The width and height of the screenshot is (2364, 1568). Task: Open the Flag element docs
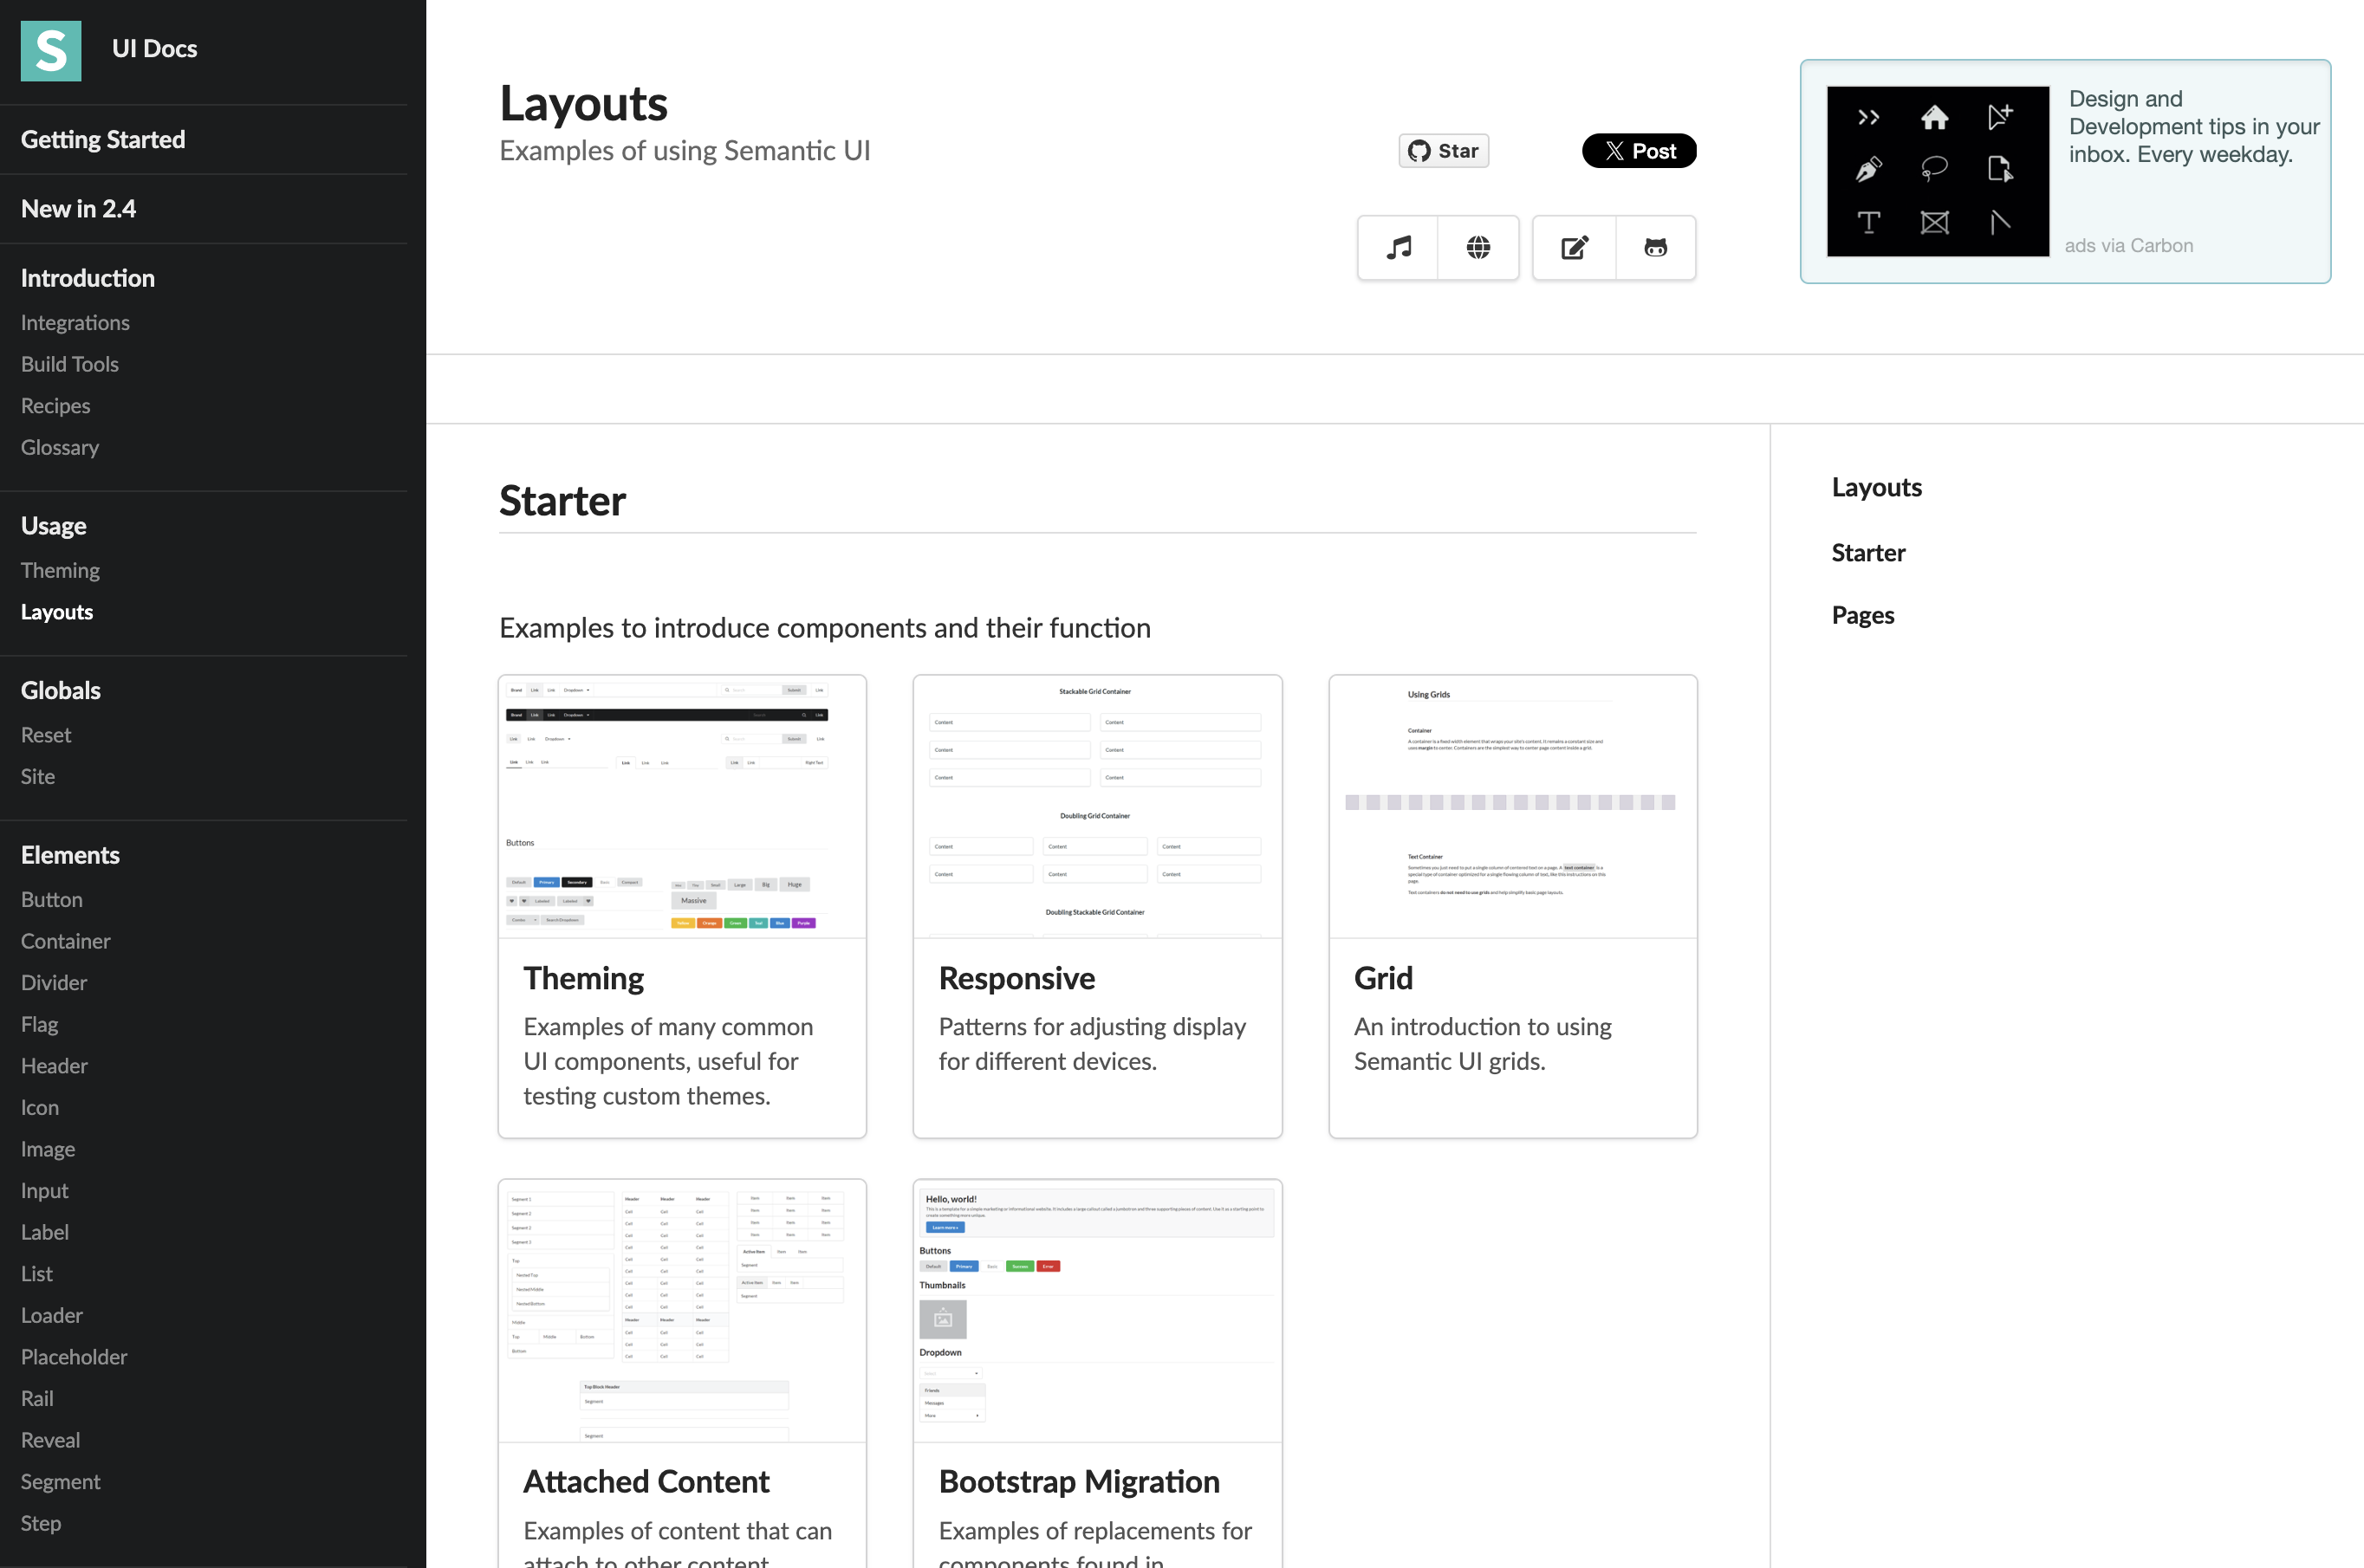(40, 1024)
